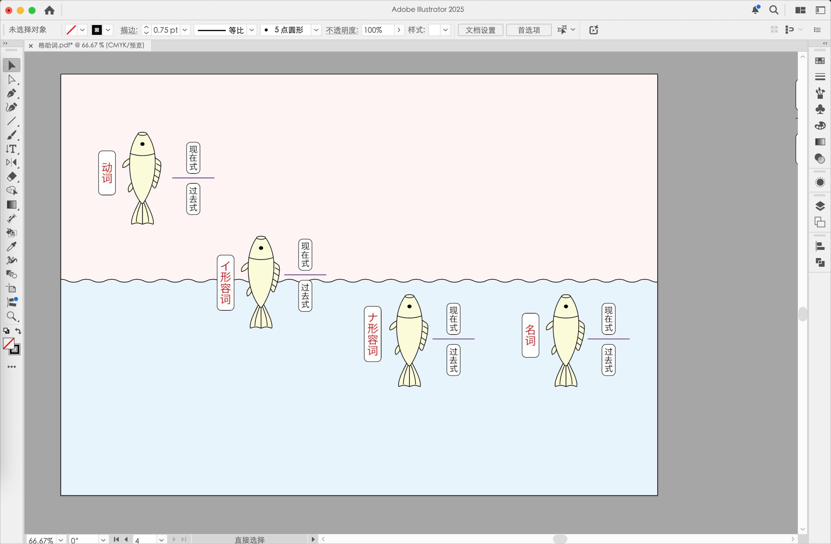Screen dimensions: 831x544
Task: Click the opacity 100% input field
Action: 377,30
